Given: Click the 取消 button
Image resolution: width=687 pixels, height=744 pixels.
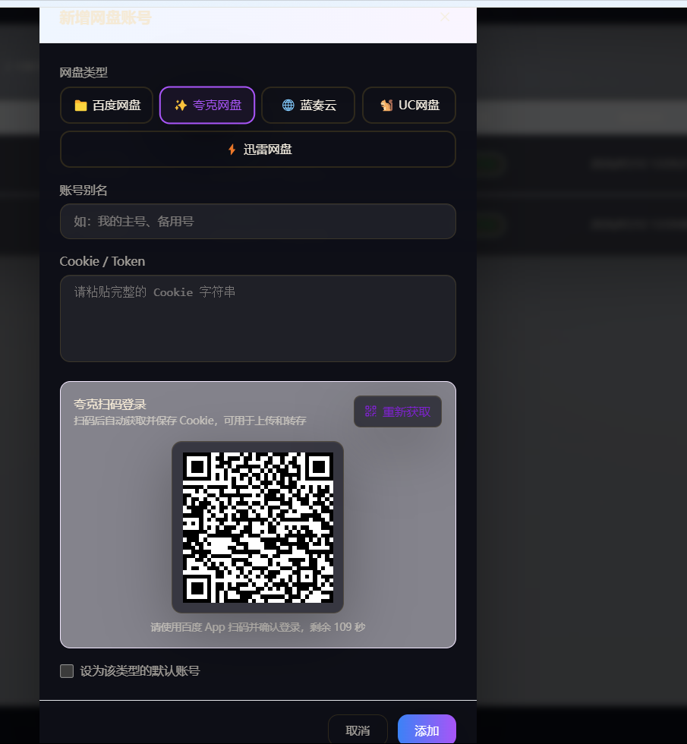Looking at the screenshot, I should pyautogui.click(x=358, y=730).
